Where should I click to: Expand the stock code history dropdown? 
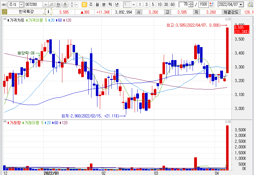pyautogui.click(x=46, y=5)
